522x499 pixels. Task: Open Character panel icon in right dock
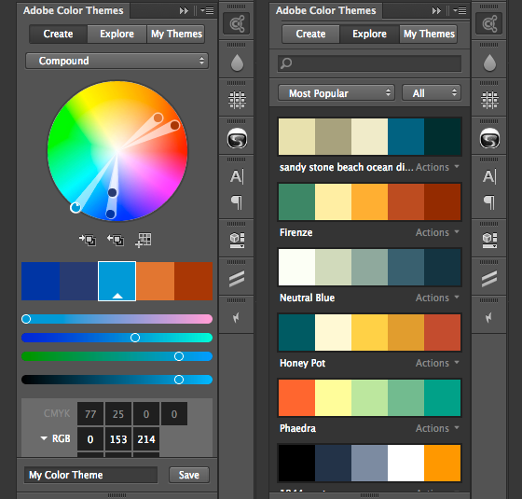pos(489,176)
